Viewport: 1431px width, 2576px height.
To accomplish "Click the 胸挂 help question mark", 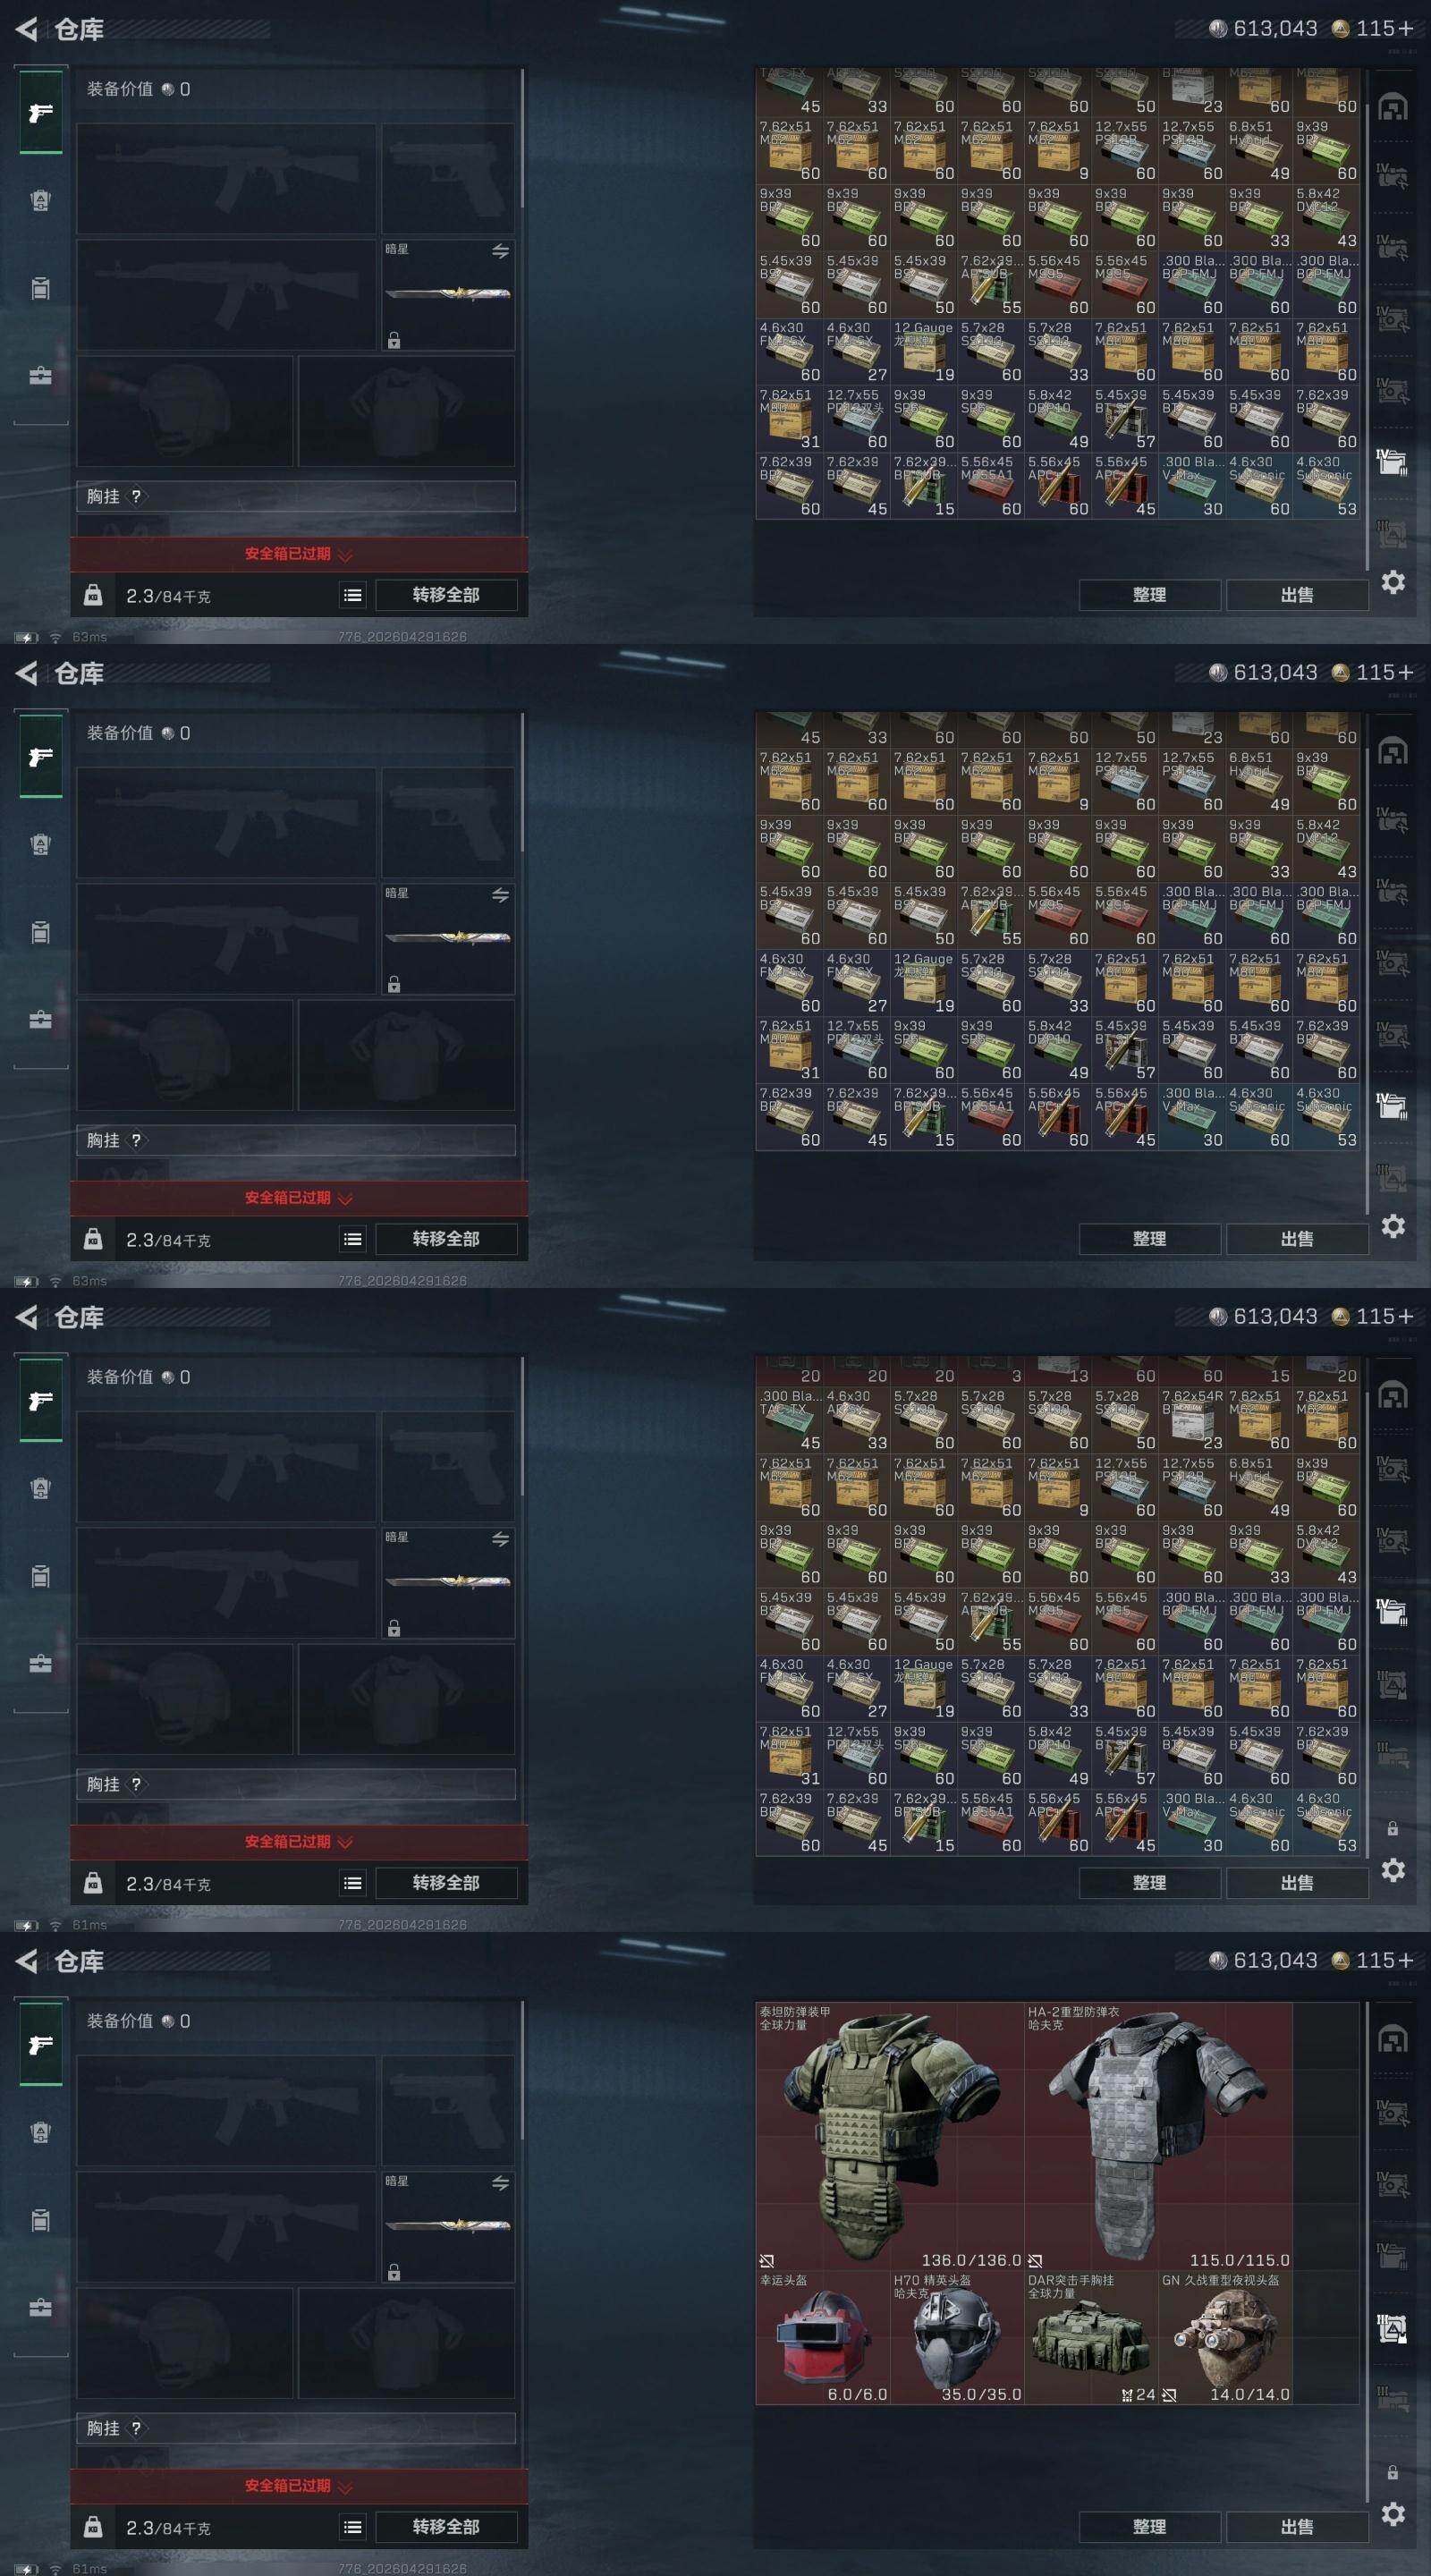I will (x=136, y=2428).
